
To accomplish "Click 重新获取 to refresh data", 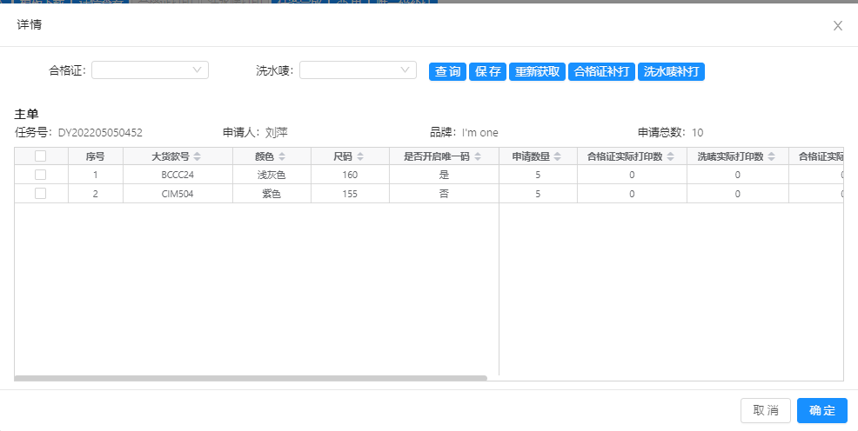I will (536, 72).
